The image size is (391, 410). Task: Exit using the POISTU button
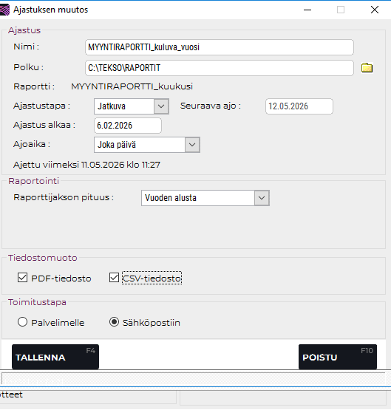tap(338, 357)
